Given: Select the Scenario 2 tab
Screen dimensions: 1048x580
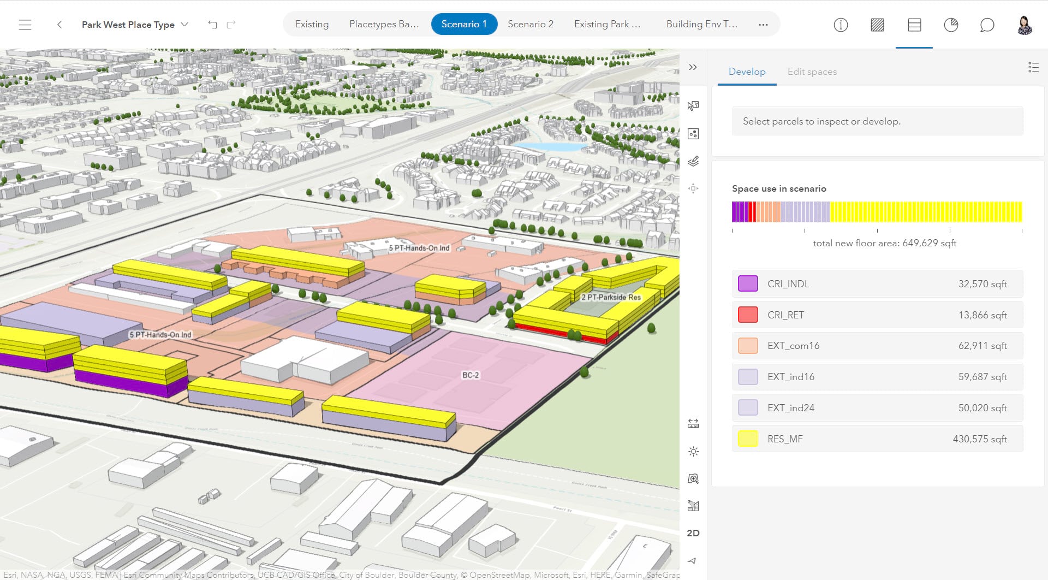Looking at the screenshot, I should [530, 24].
